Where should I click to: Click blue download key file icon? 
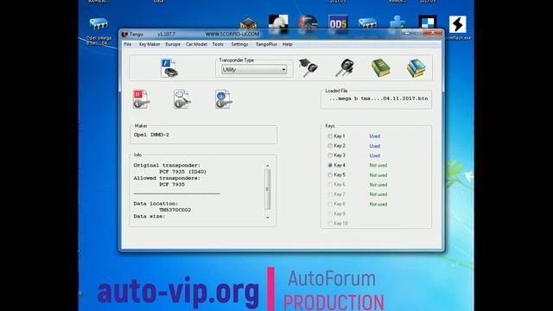tap(223, 99)
